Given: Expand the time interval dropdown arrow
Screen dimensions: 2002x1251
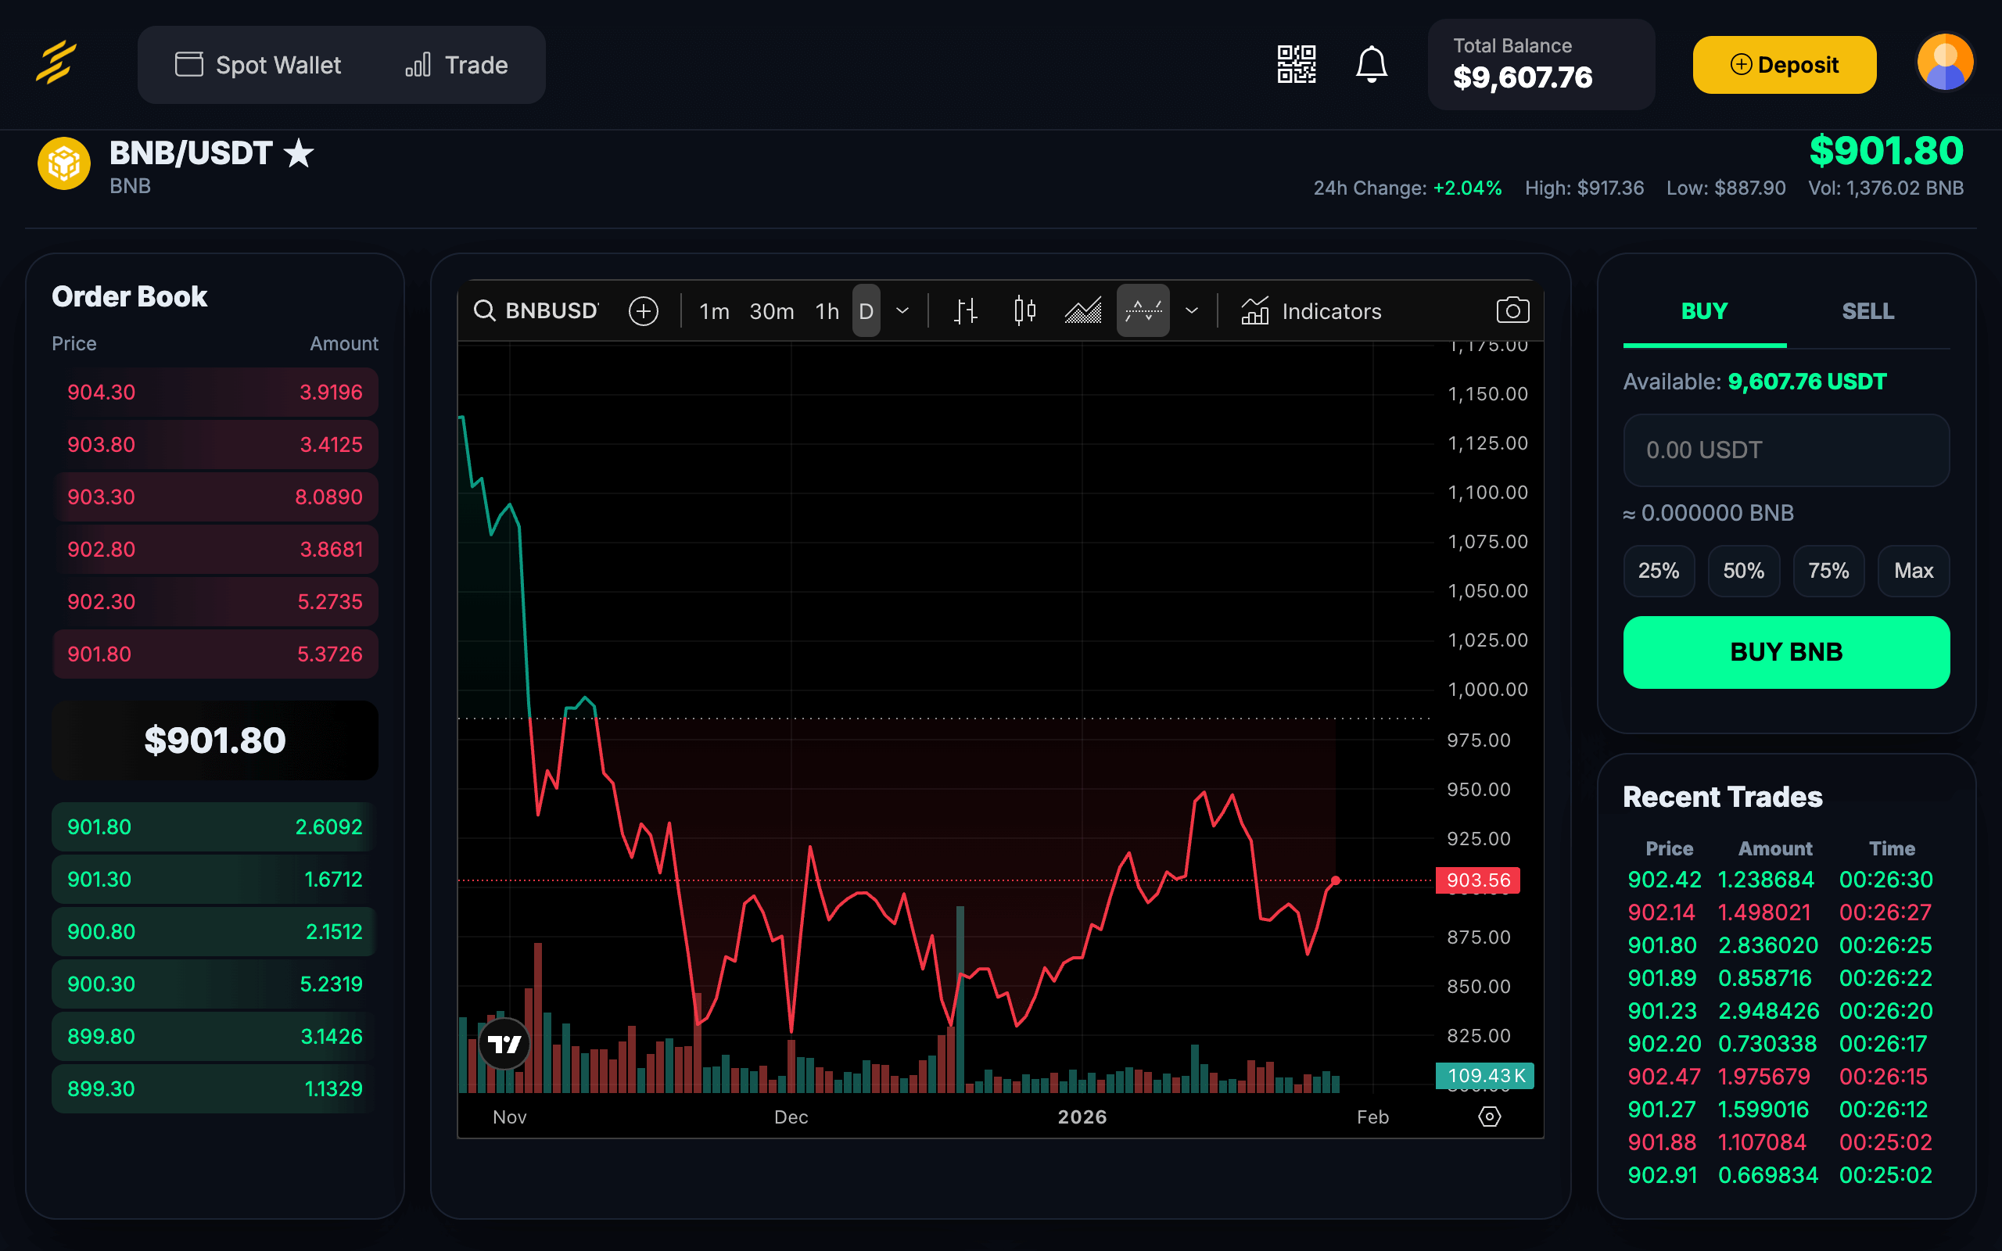Looking at the screenshot, I should 902,311.
